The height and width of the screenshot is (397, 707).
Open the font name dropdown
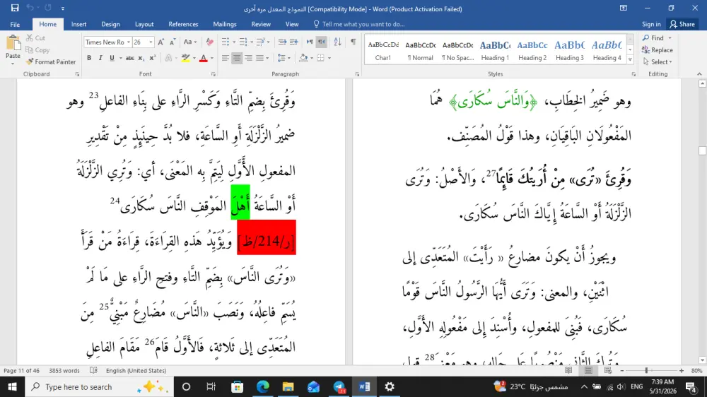coord(129,42)
